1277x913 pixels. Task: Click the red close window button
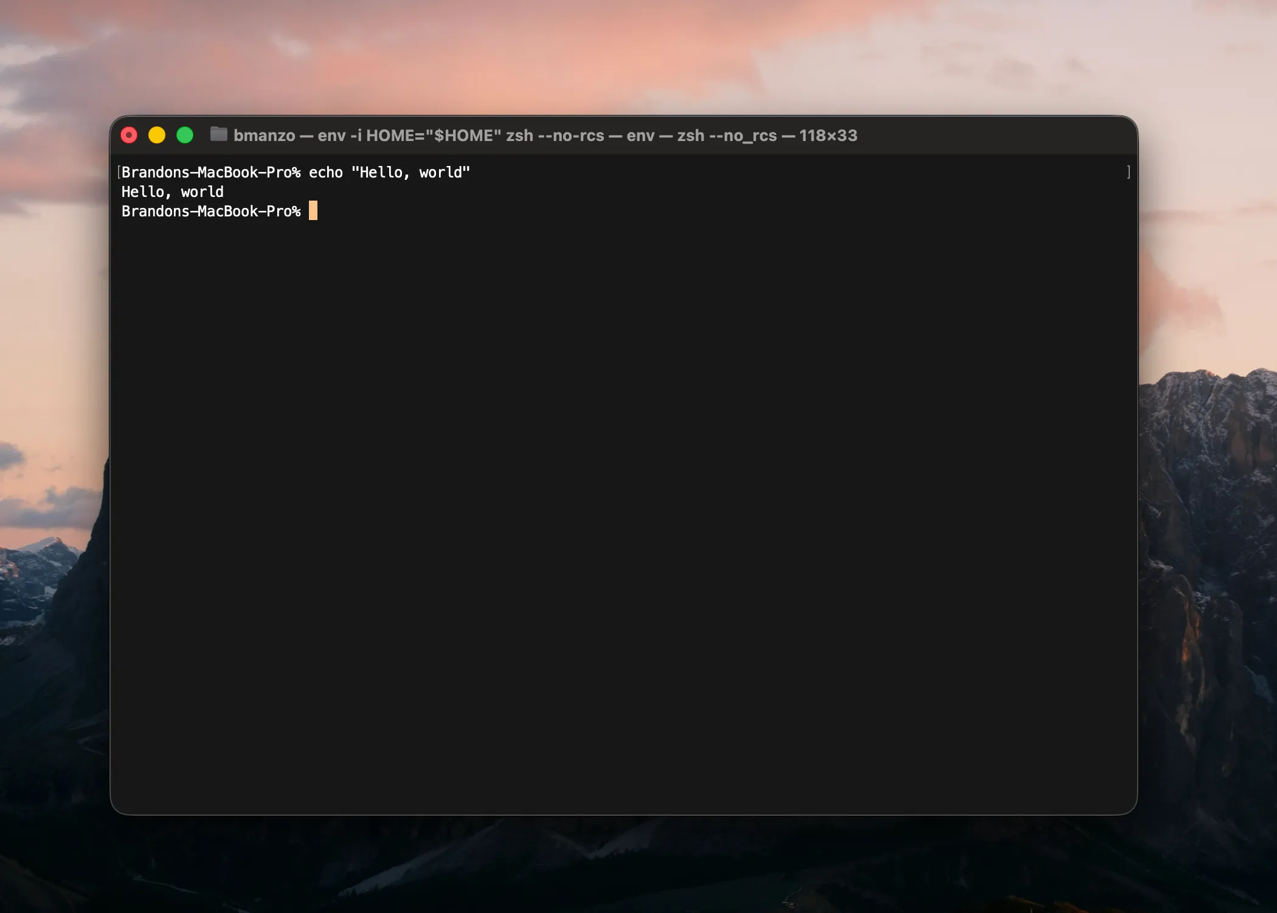[x=129, y=135]
